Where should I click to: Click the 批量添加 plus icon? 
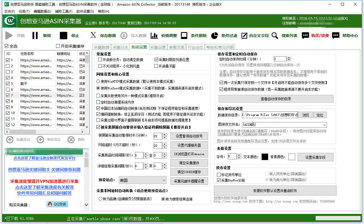click(x=10, y=140)
